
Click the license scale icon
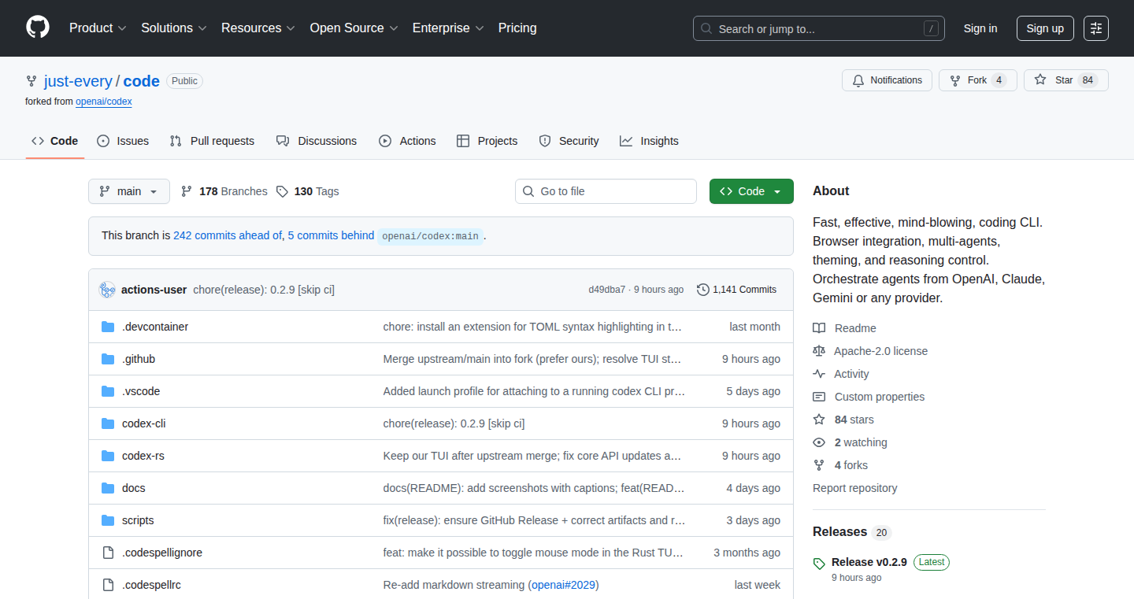pos(819,351)
